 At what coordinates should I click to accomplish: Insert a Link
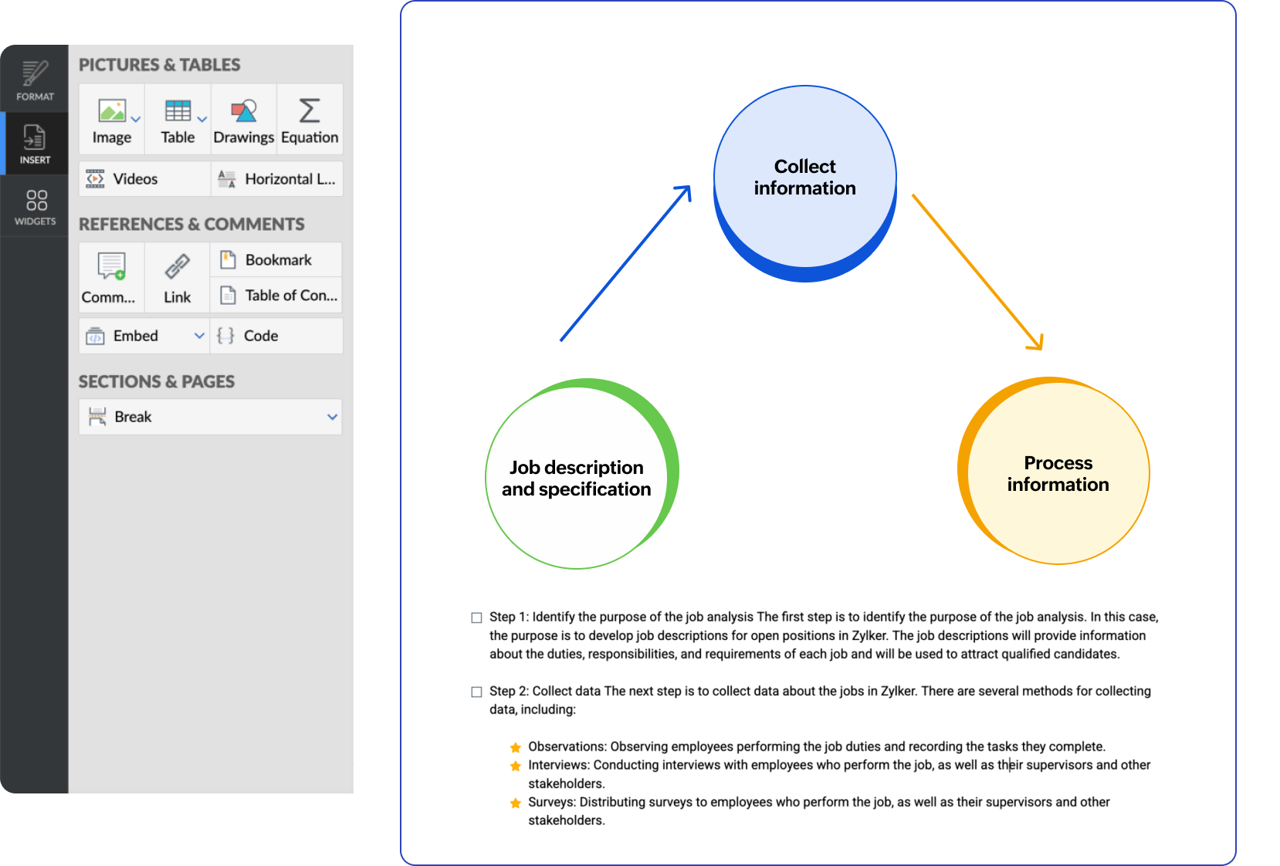[x=177, y=277]
